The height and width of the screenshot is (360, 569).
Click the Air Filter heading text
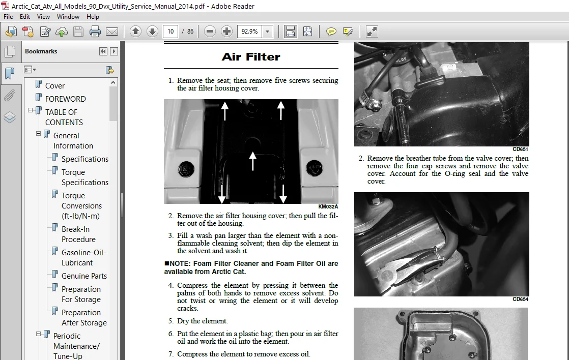[x=251, y=57]
